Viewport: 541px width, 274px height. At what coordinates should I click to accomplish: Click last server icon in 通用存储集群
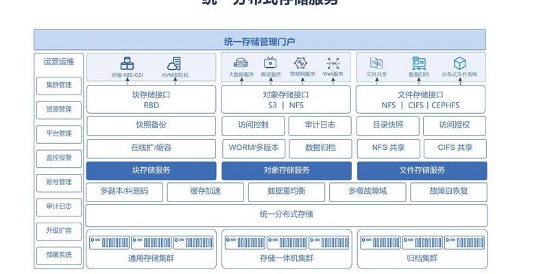pyautogui.click(x=193, y=242)
